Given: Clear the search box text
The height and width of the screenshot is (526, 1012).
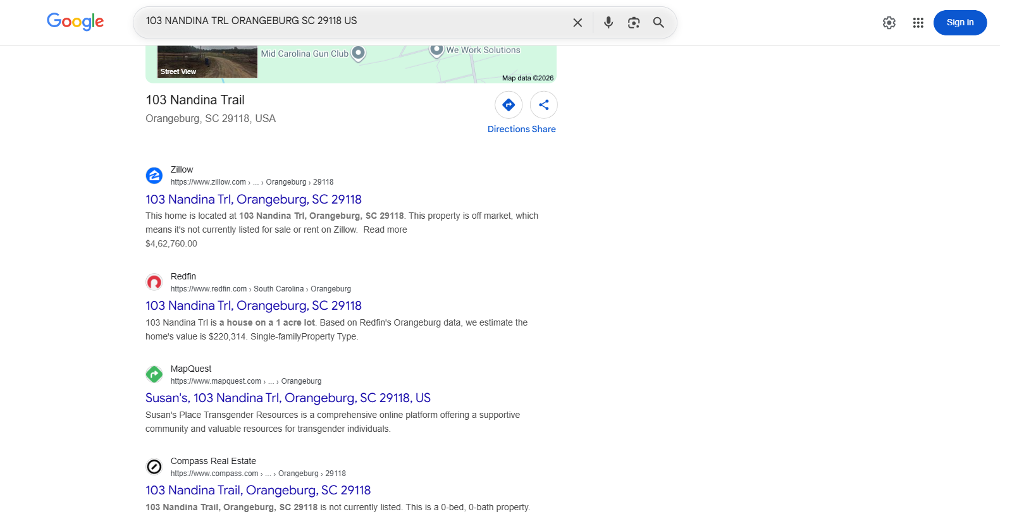Looking at the screenshot, I should [577, 23].
